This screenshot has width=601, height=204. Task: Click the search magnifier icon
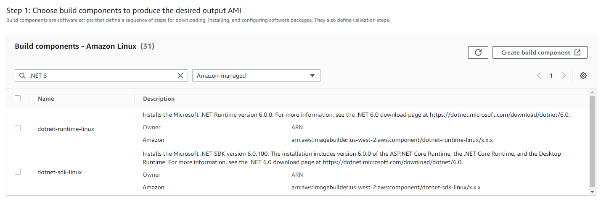click(22, 76)
